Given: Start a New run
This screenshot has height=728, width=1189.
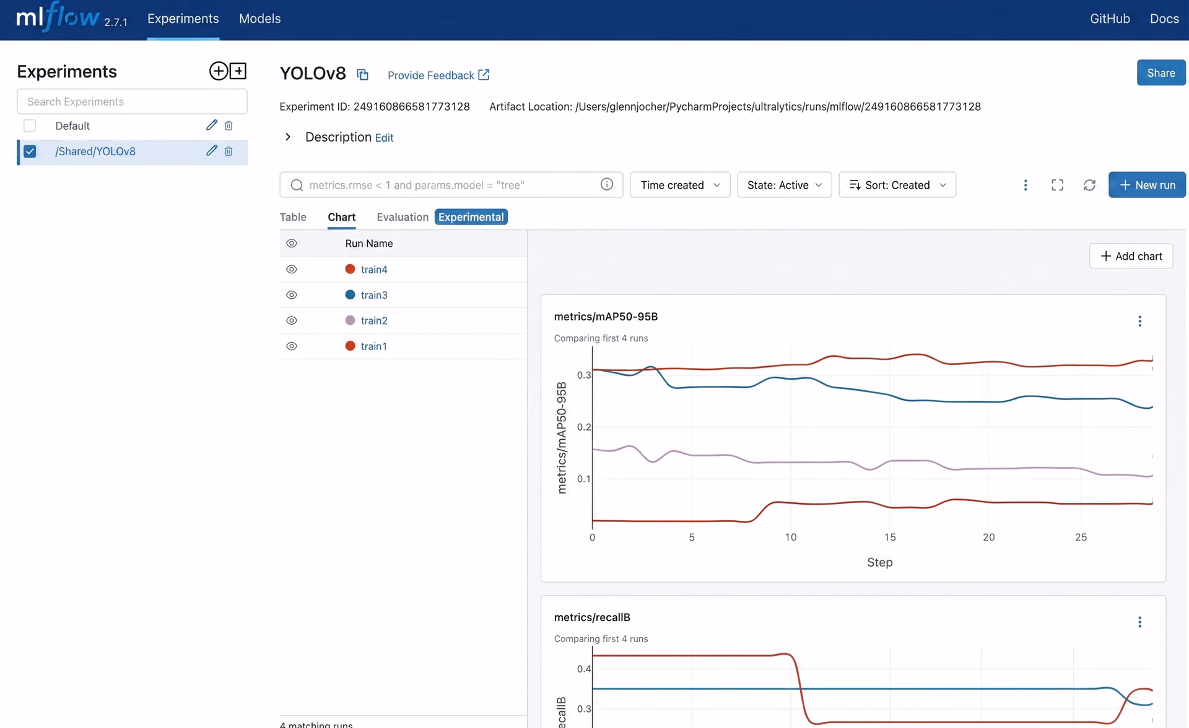Looking at the screenshot, I should [x=1147, y=185].
